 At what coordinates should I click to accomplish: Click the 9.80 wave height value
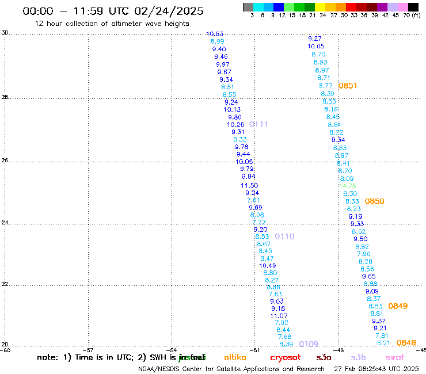point(235,117)
